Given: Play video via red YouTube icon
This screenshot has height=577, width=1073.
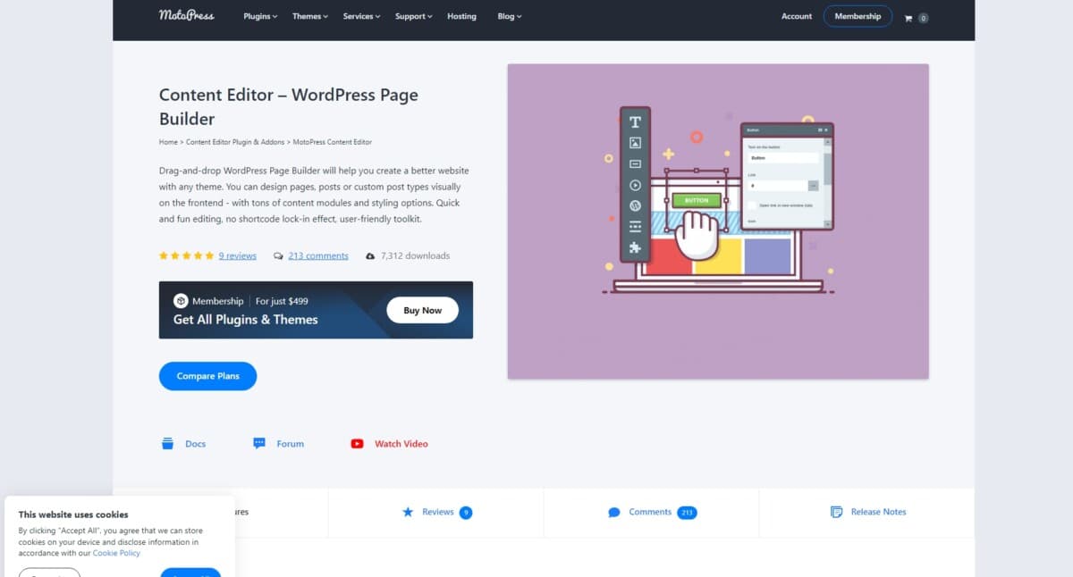Looking at the screenshot, I should click(x=358, y=444).
